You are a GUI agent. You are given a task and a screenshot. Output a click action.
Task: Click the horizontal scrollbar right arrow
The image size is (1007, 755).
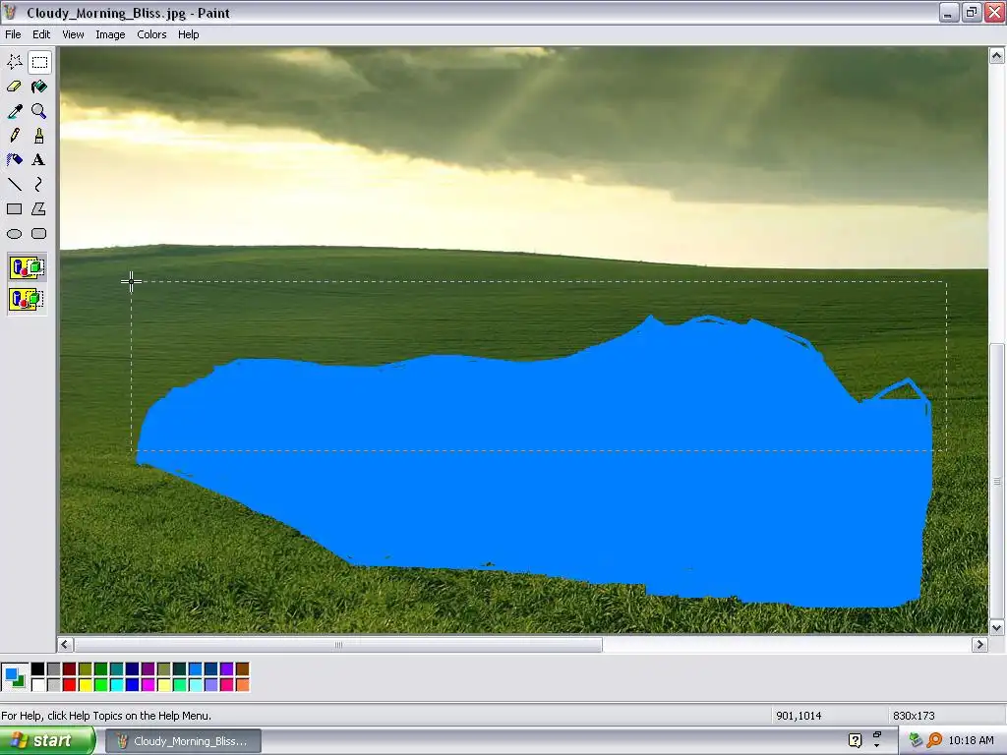979,645
